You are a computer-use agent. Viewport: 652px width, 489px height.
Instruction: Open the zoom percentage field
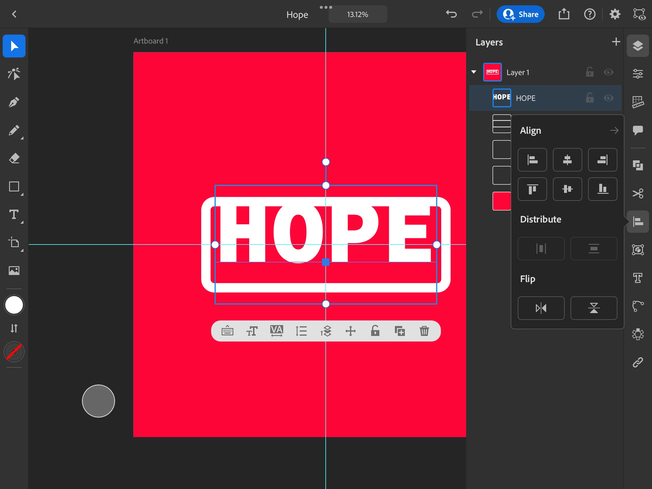pos(358,14)
